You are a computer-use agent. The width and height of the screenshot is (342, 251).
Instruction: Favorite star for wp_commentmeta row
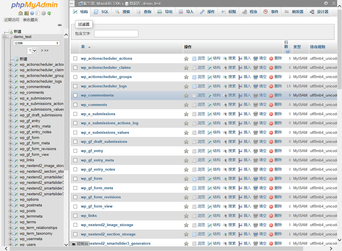[186, 95]
